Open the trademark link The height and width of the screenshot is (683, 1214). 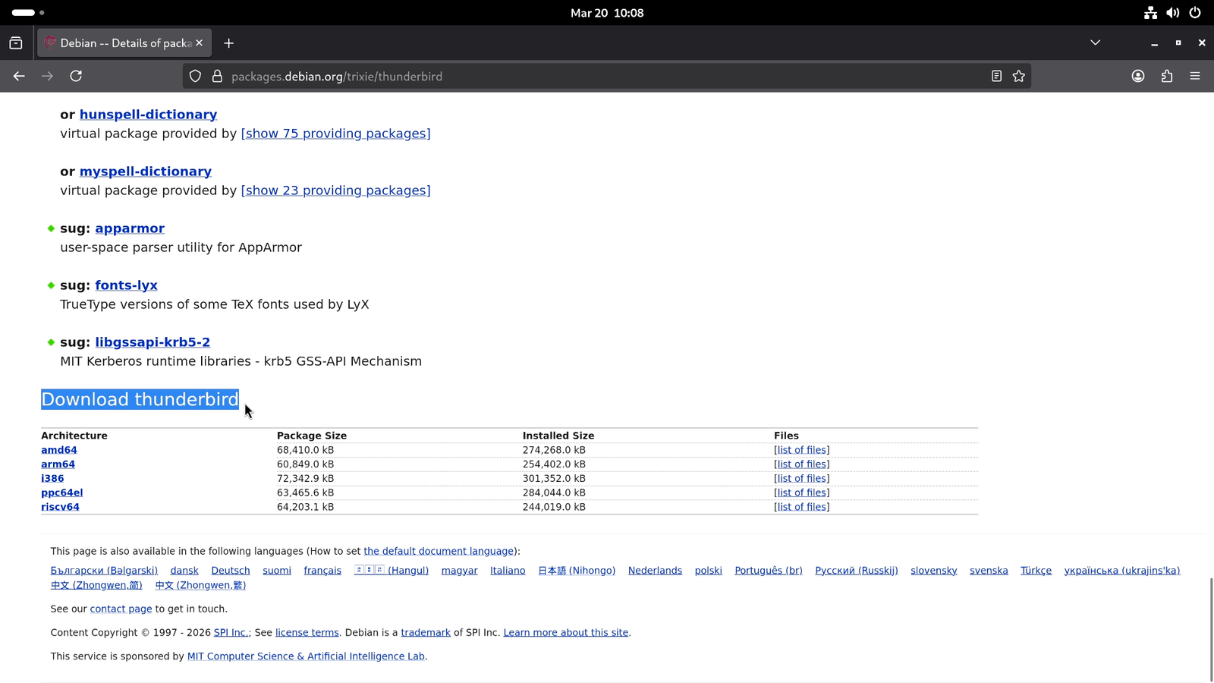tap(426, 632)
